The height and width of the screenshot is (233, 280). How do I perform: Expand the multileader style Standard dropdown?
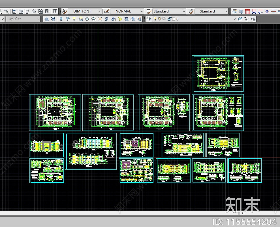click(x=226, y=11)
